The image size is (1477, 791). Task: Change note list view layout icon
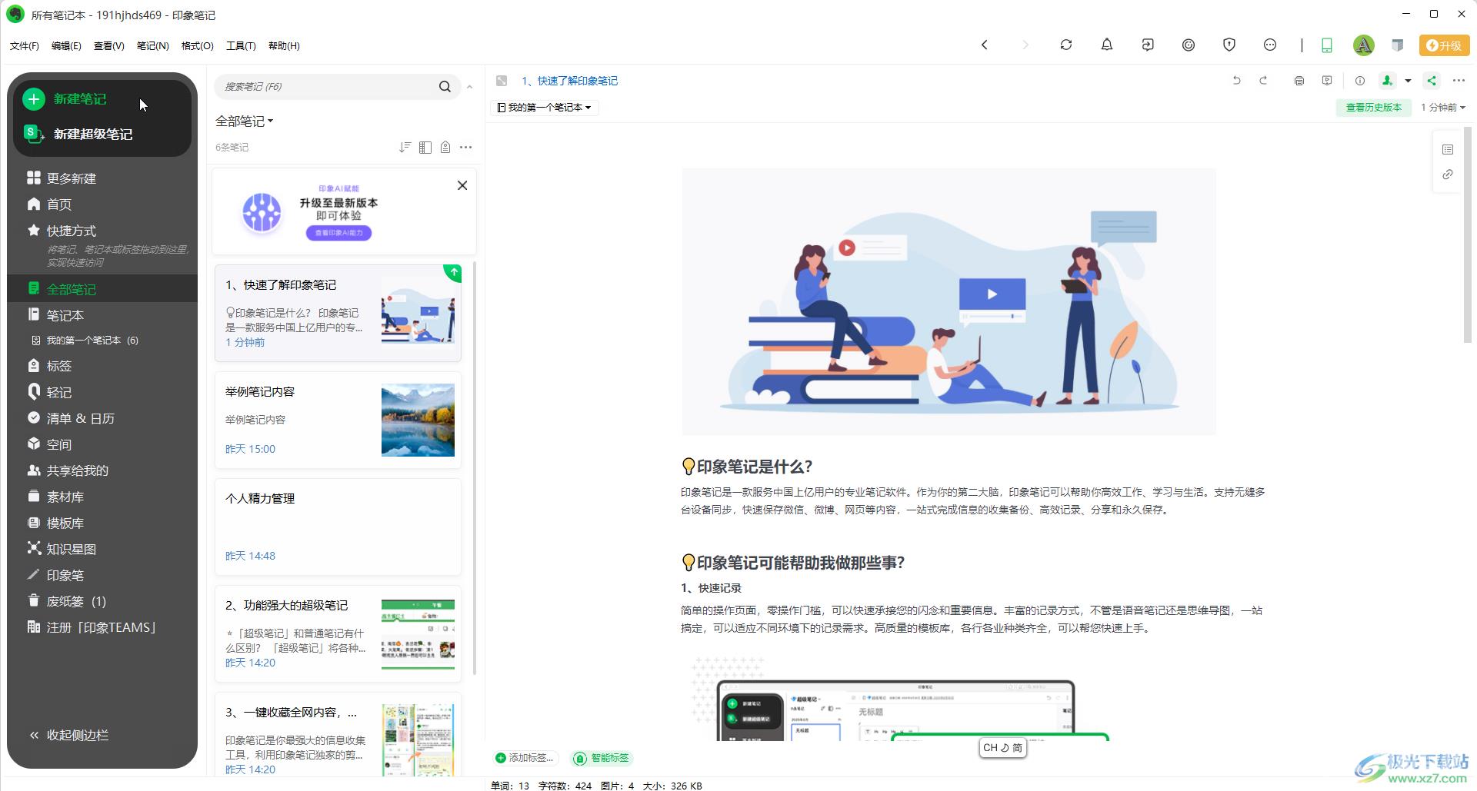[425, 147]
